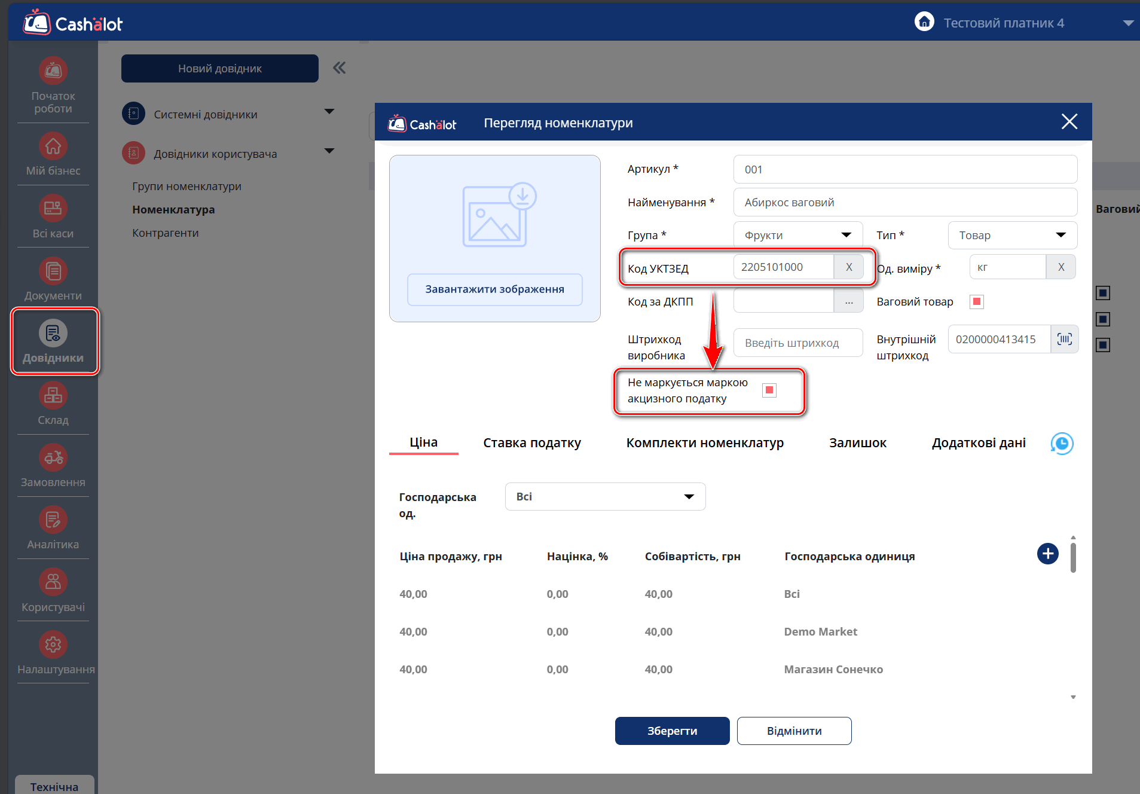Go to Документи in sidebar
Image resolution: width=1140 pixels, height=794 pixels.
click(x=53, y=271)
